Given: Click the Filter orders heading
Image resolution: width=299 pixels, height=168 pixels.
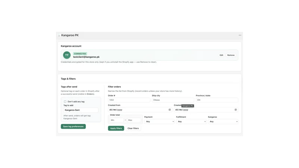Looking at the screenshot, I should [x=114, y=87].
